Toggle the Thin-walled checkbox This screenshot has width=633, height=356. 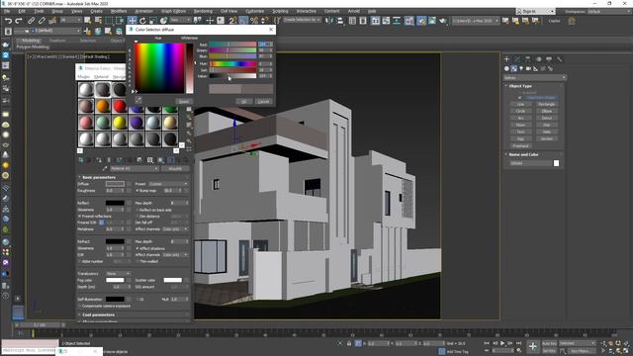pos(137,261)
